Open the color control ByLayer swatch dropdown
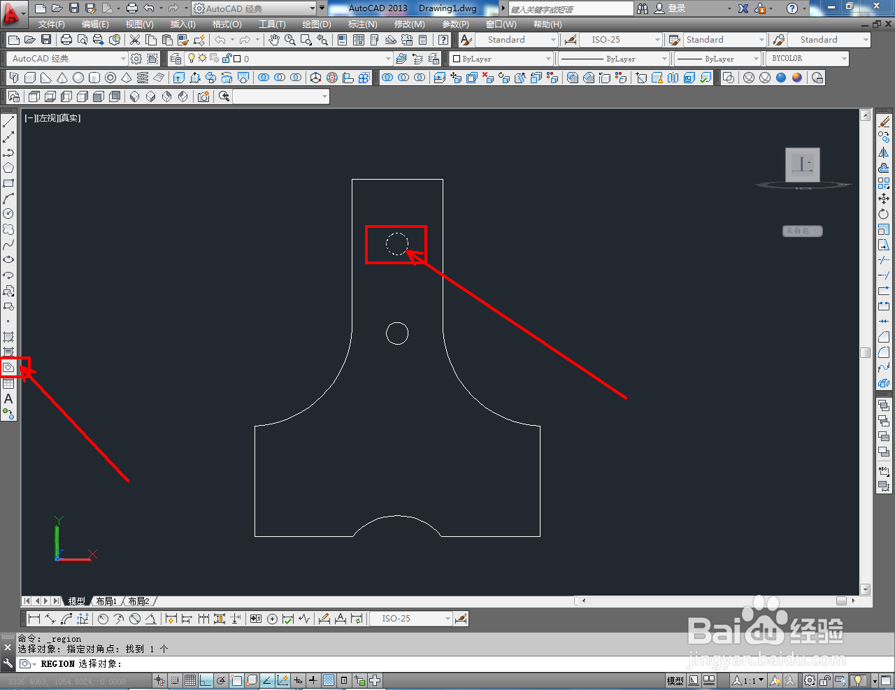Viewport: 895px width, 690px height. pyautogui.click(x=501, y=59)
